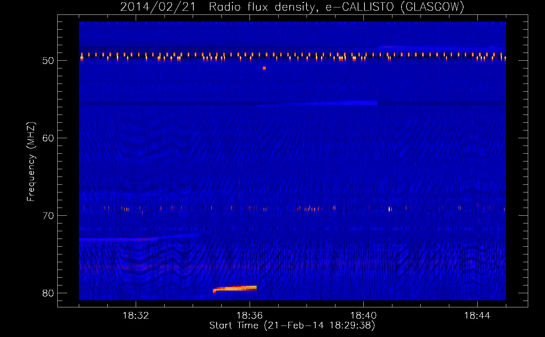Viewport: 545px width, 337px height.
Task: Click the 18:32 time tick label
Action: [x=136, y=316]
